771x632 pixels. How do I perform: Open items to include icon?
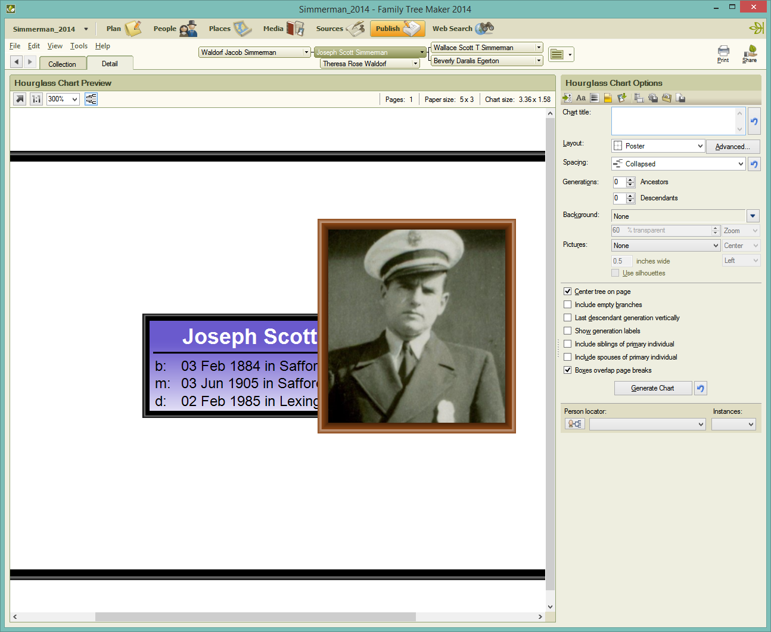(x=567, y=98)
